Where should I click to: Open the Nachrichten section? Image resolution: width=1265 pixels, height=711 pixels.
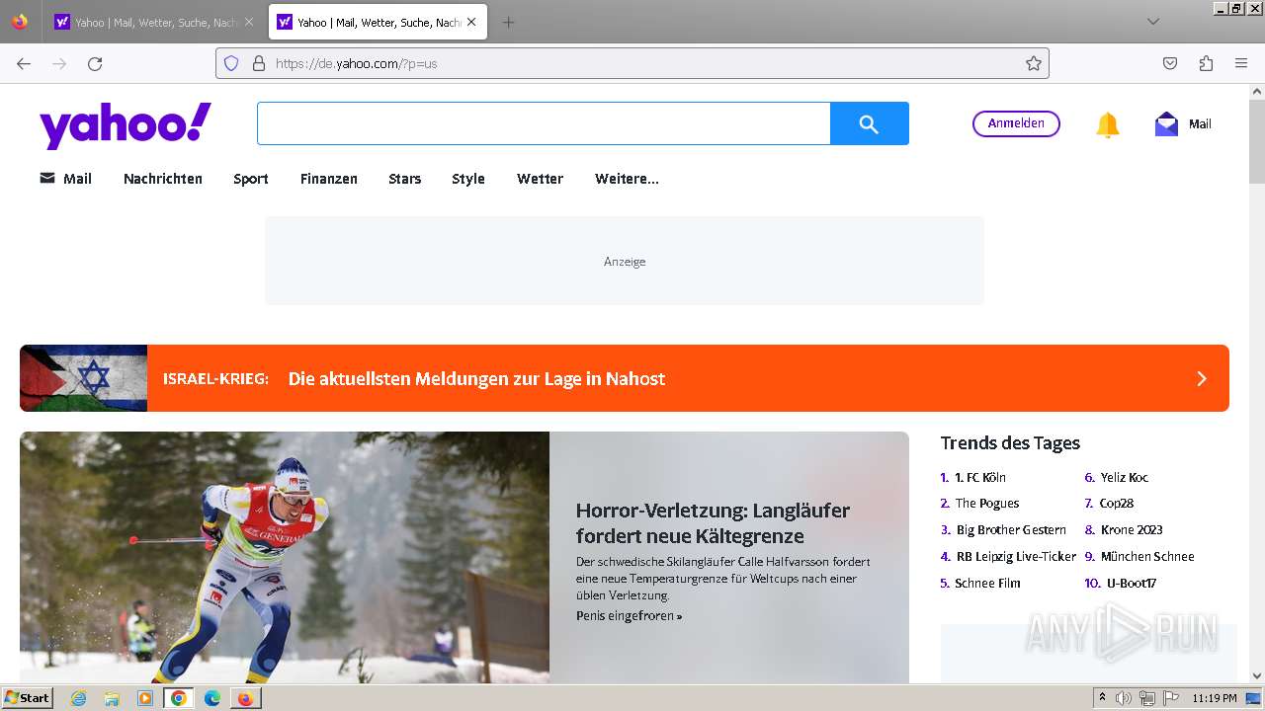point(163,179)
